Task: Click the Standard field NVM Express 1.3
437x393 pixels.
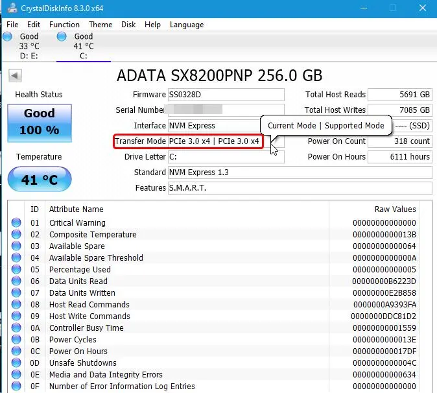Action: pyautogui.click(x=300, y=173)
